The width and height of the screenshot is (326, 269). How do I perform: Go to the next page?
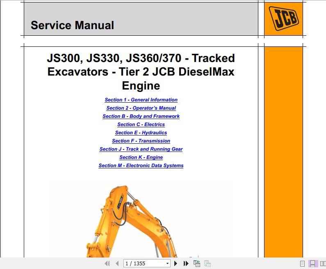coord(176,264)
